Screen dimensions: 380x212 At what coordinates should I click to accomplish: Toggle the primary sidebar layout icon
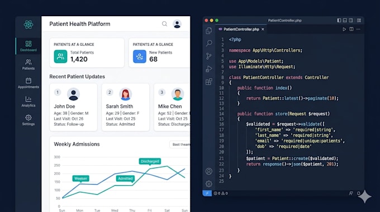tap(339, 20)
